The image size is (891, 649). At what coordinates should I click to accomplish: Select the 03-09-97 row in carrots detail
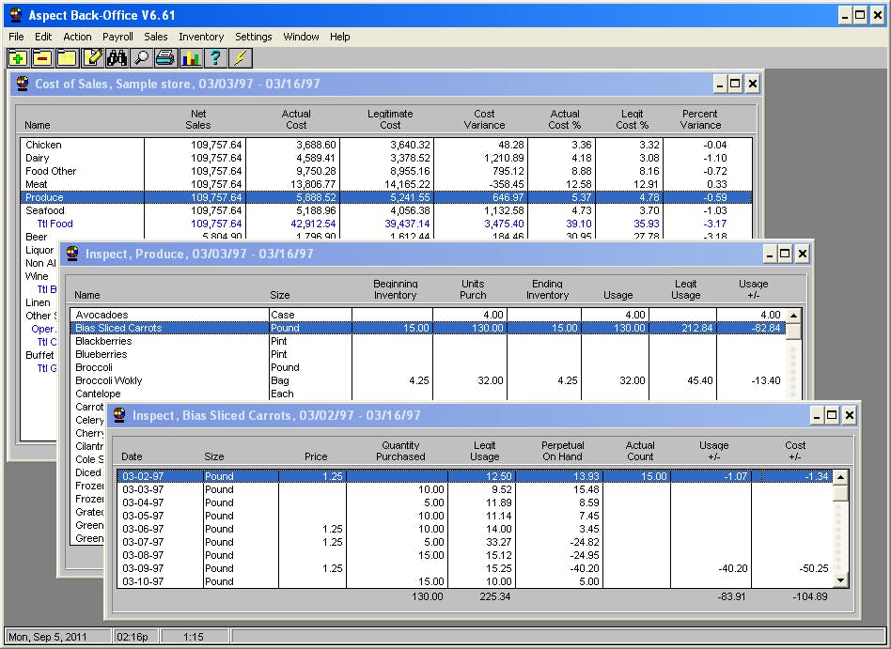click(x=141, y=568)
